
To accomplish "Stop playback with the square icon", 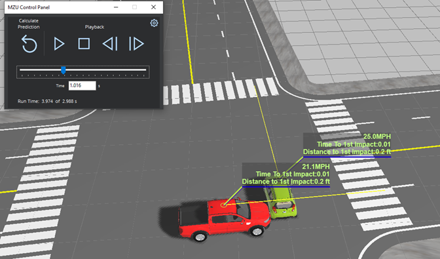I will click(x=84, y=44).
